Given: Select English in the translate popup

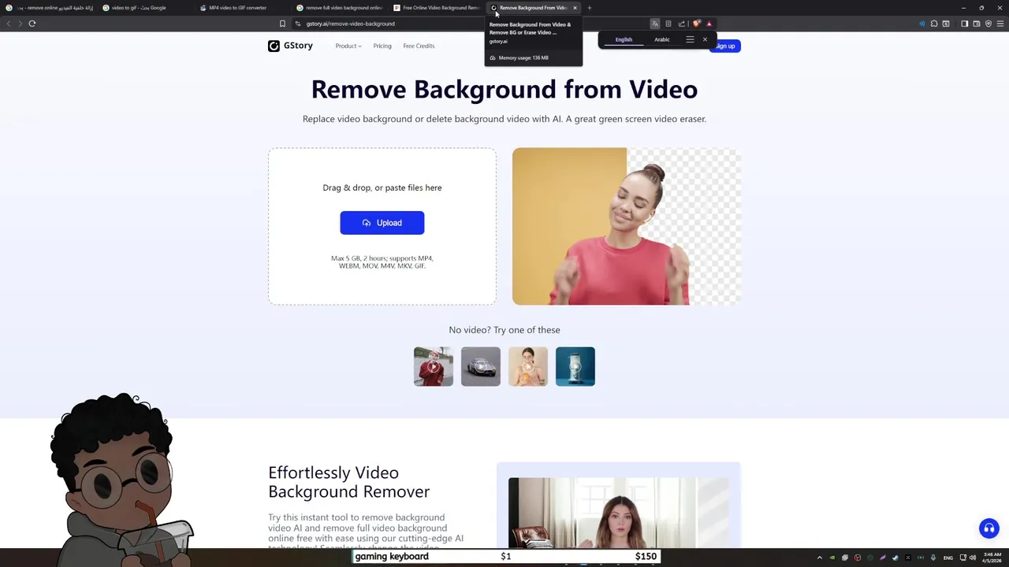Looking at the screenshot, I should coord(624,39).
